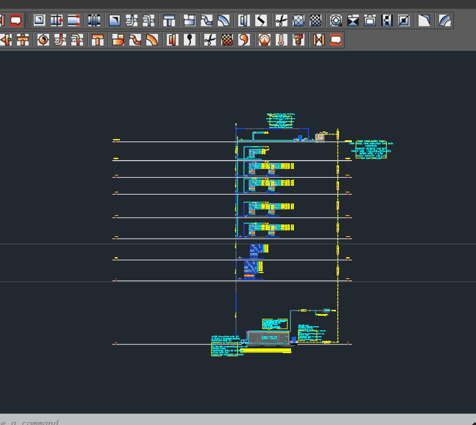Click the orange speech bubble annotation icon
This screenshot has height=425, width=476.
point(335,40)
